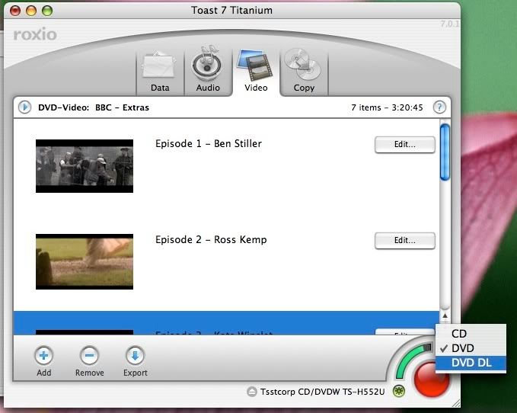
Task: Click the blue vertical scrollbar thumb
Action: click(x=445, y=152)
